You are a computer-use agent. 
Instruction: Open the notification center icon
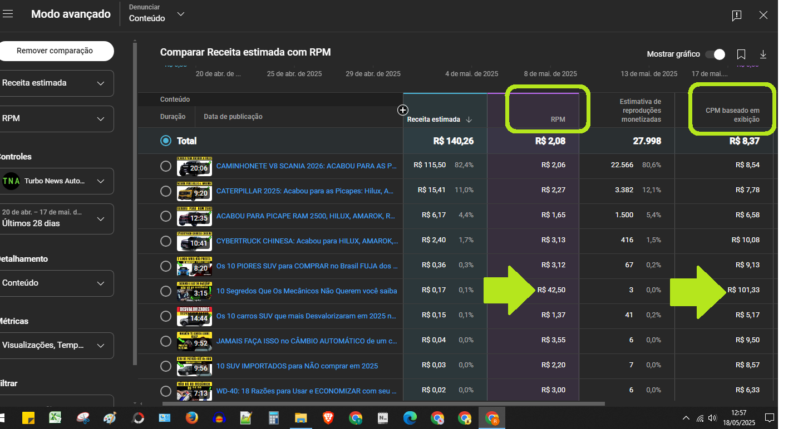coord(769,417)
